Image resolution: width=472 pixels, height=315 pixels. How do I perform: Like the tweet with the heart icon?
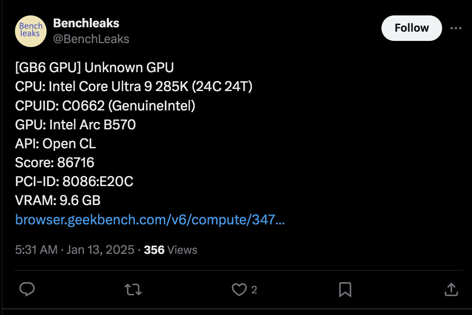239,289
